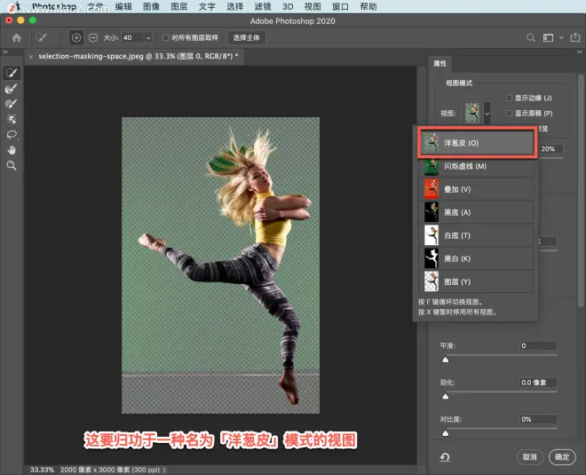This screenshot has height=475, width=586.
Task: Click the search magnifier icon
Action: (x=530, y=38)
